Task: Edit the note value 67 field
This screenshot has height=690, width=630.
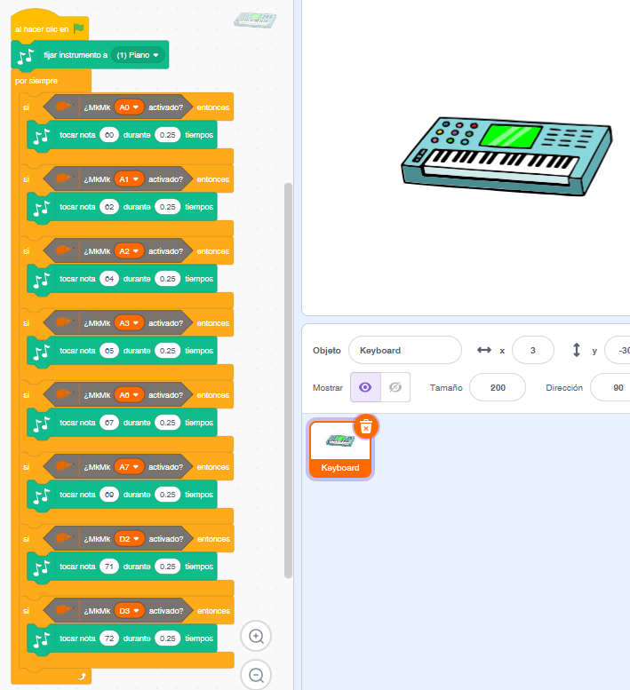Action: (x=109, y=423)
